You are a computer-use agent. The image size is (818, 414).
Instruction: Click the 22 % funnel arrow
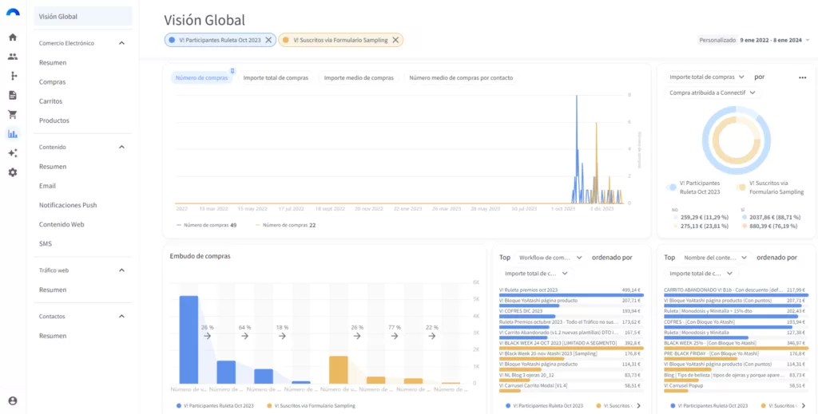coord(432,336)
